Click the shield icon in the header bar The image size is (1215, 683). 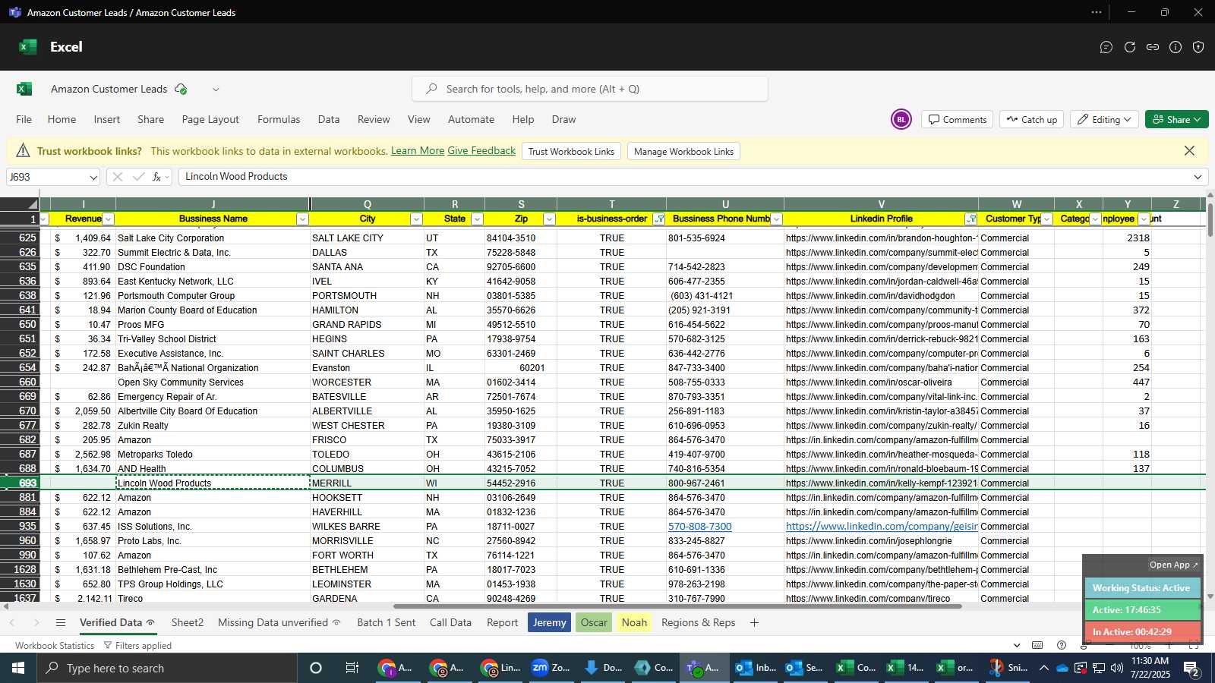coord(1198,47)
